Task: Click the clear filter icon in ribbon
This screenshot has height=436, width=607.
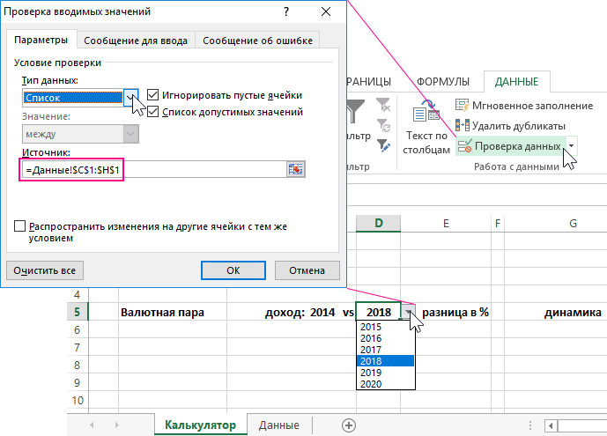Action: [x=382, y=105]
